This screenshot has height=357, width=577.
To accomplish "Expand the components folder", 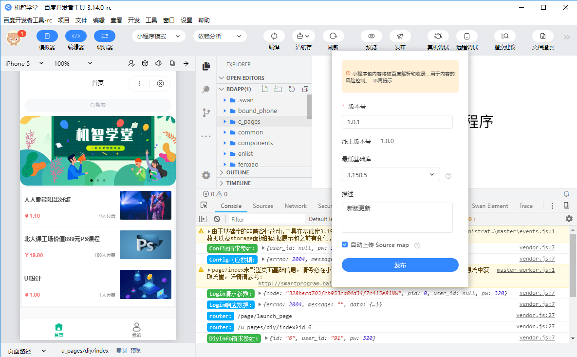I will [264, 143].
